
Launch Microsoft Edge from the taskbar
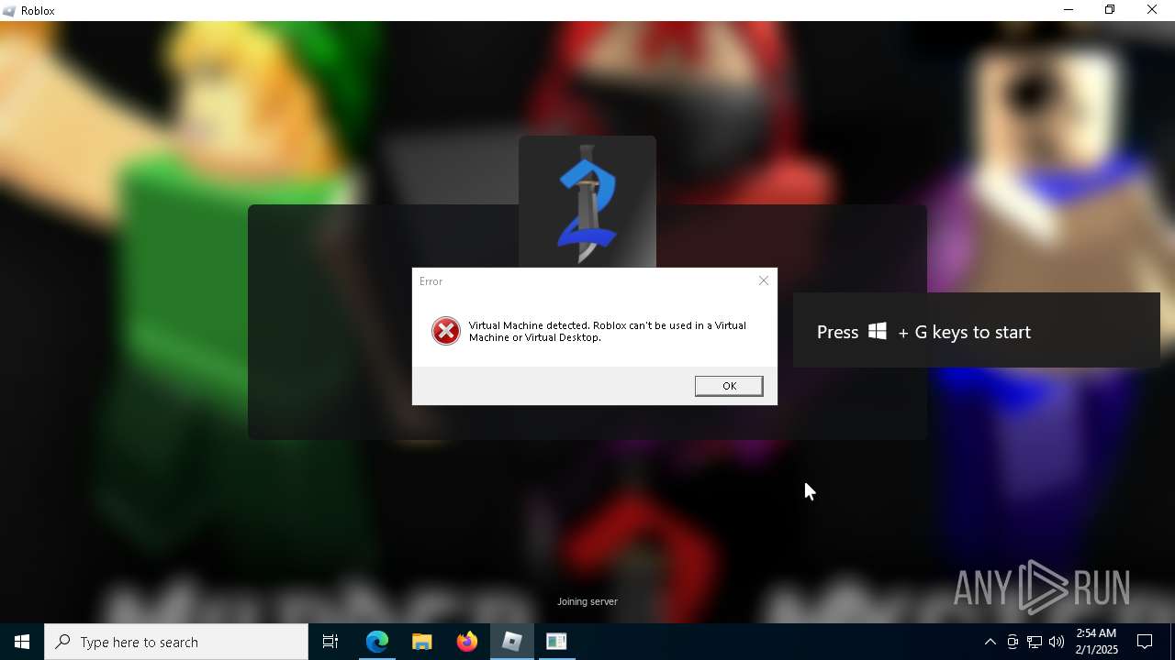377,642
